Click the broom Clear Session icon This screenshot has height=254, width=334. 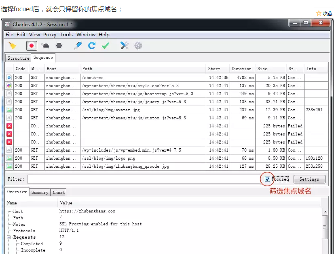click(13, 46)
